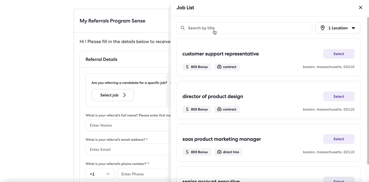Image resolution: width=369 pixels, height=182 pixels.
Task: Click the Referral Details heading
Action: pos(101,59)
